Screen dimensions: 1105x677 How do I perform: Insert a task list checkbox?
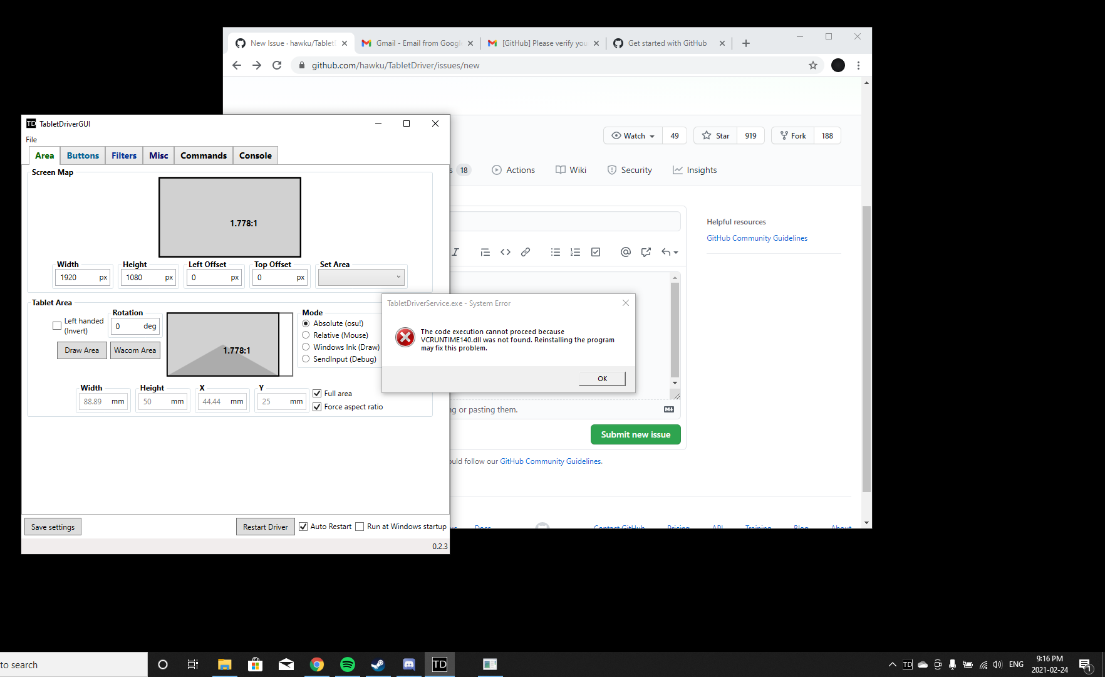(x=595, y=252)
